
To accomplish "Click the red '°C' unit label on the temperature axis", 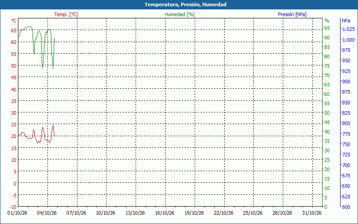I will 14,21.
